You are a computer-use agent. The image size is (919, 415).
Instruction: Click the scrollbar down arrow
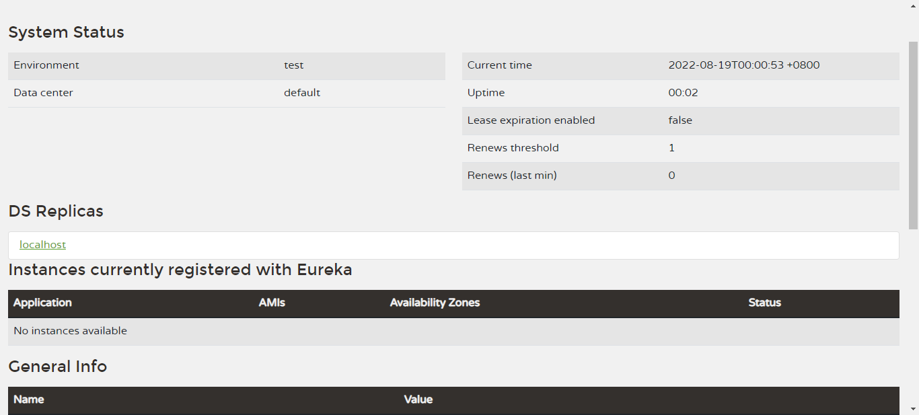tap(913, 408)
